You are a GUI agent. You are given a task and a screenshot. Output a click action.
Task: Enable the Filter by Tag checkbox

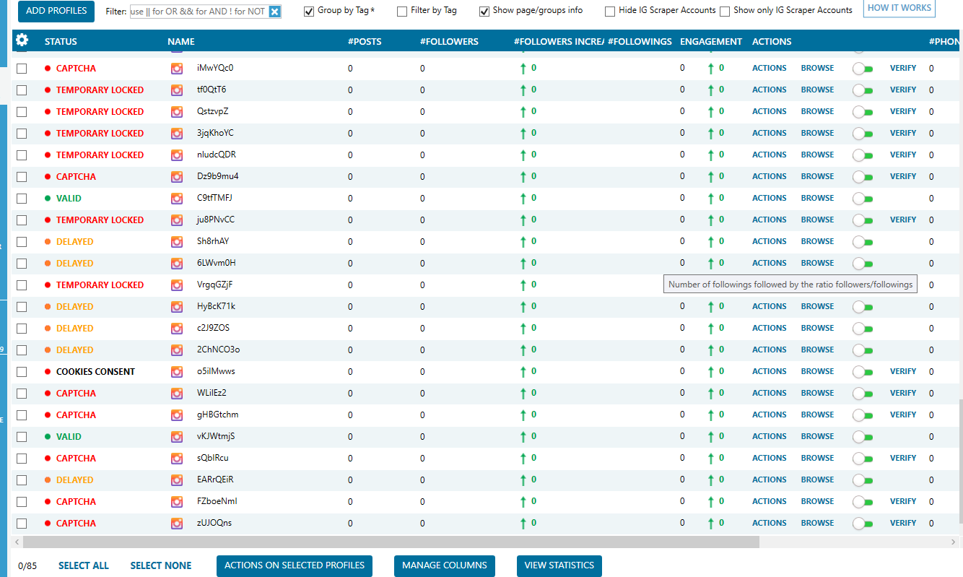(401, 12)
